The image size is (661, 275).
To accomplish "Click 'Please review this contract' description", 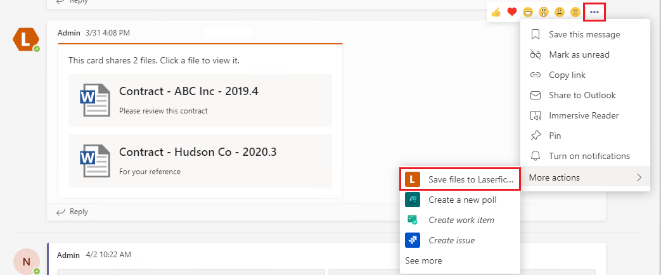I will (x=164, y=111).
